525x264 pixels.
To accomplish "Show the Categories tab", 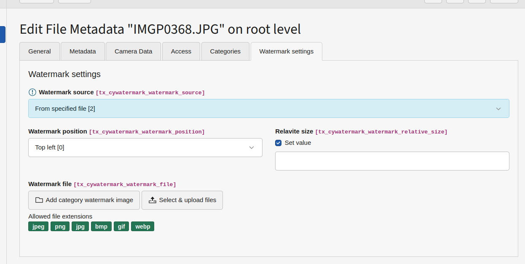I will coord(225,51).
